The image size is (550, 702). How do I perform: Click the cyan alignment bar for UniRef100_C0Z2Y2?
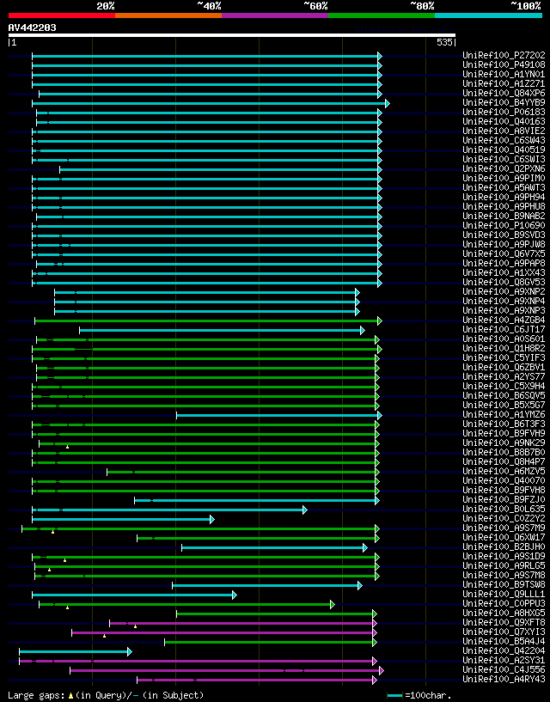[121, 519]
